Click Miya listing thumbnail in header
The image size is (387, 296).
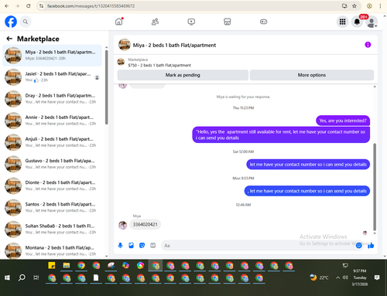coord(125,45)
